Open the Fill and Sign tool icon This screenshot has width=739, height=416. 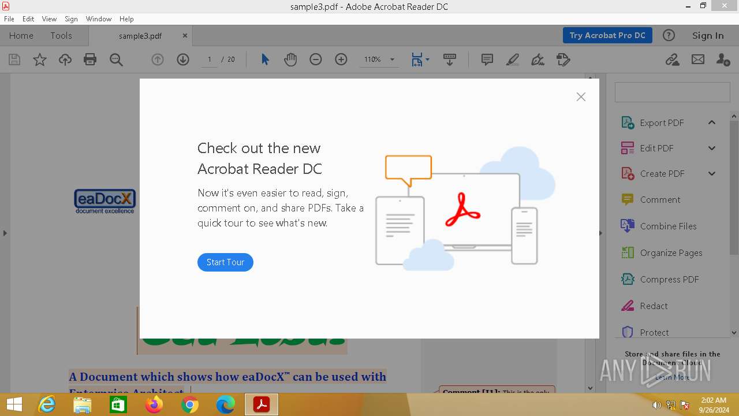pos(538,60)
